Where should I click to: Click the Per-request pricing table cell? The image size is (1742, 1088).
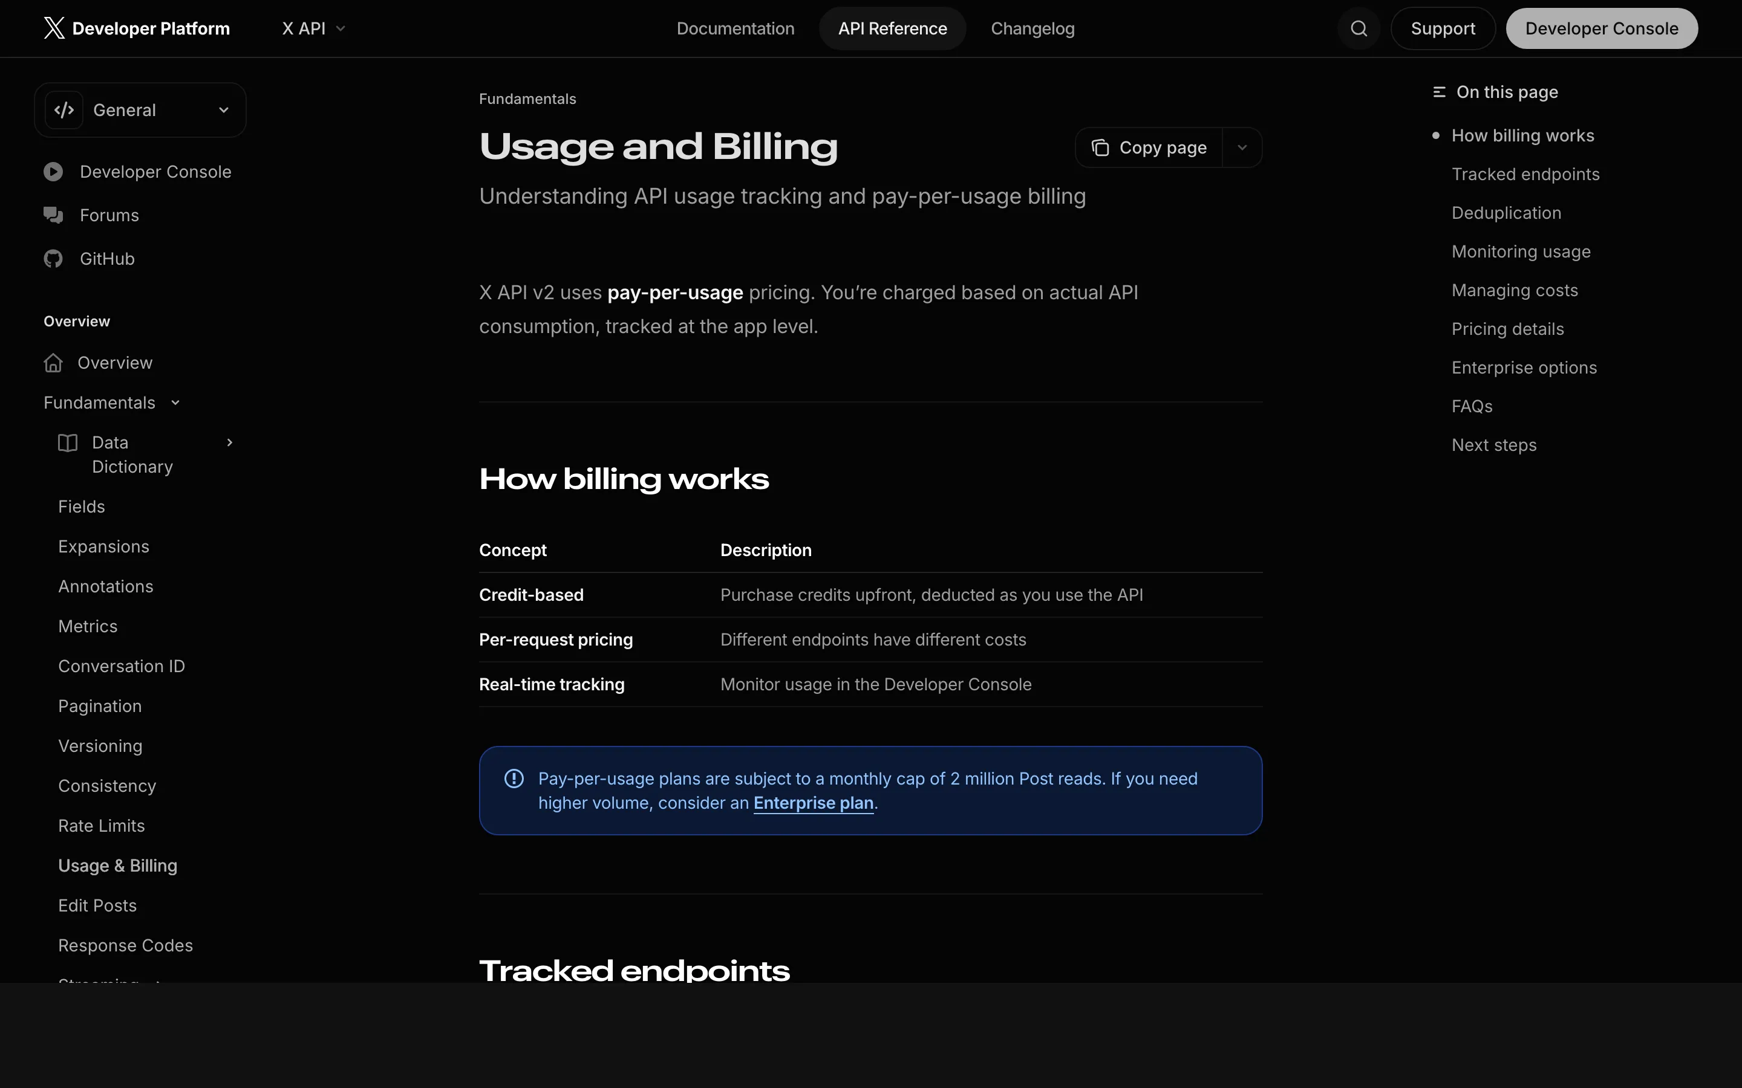[556, 640]
